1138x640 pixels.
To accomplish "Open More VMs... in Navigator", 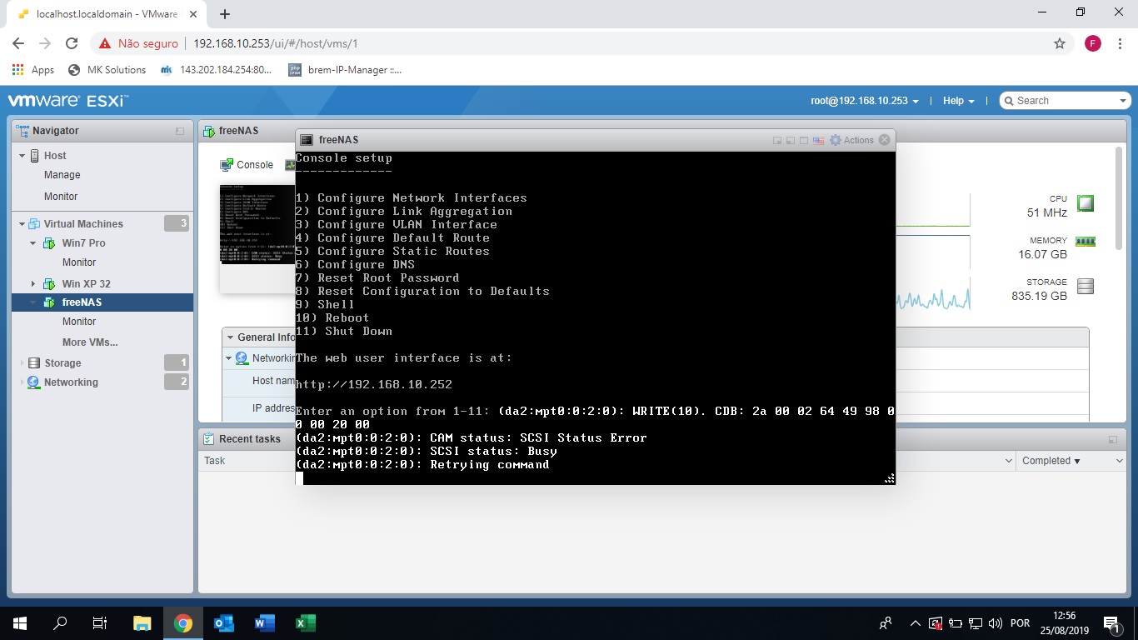I will pos(90,342).
